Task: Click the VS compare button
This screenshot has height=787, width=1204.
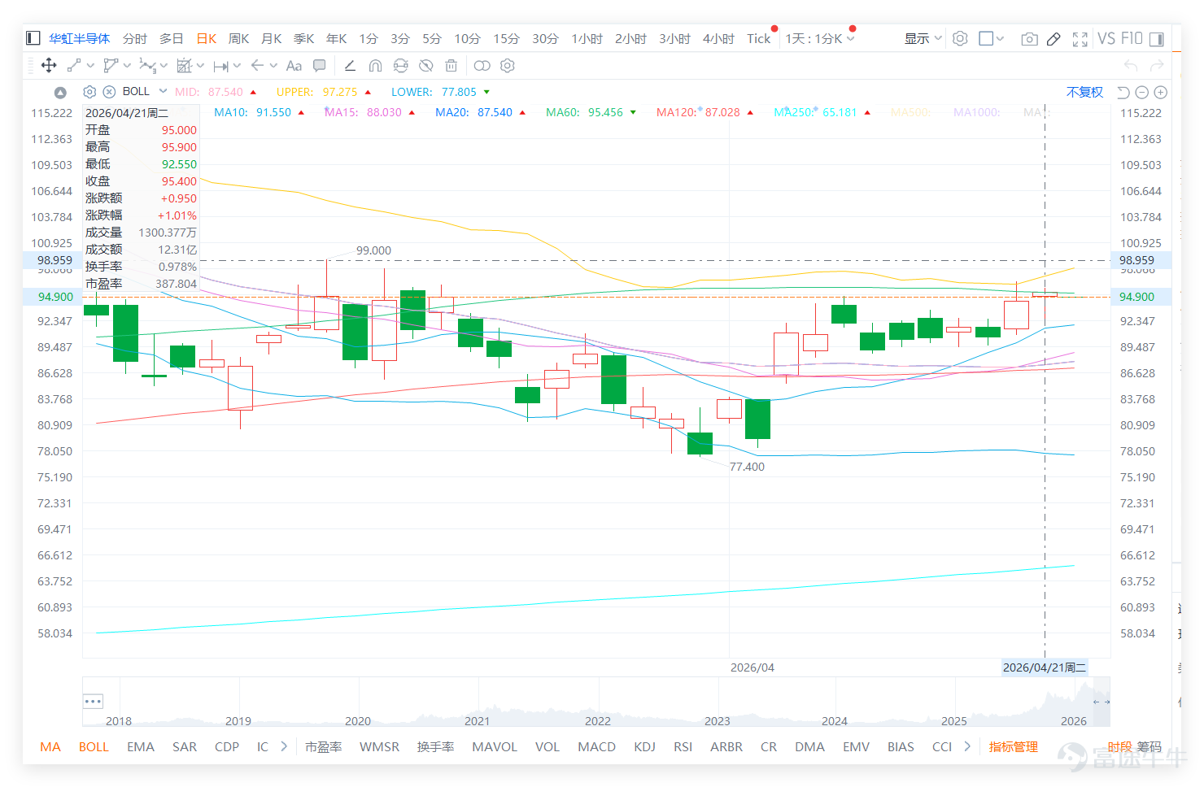Action: point(1106,38)
